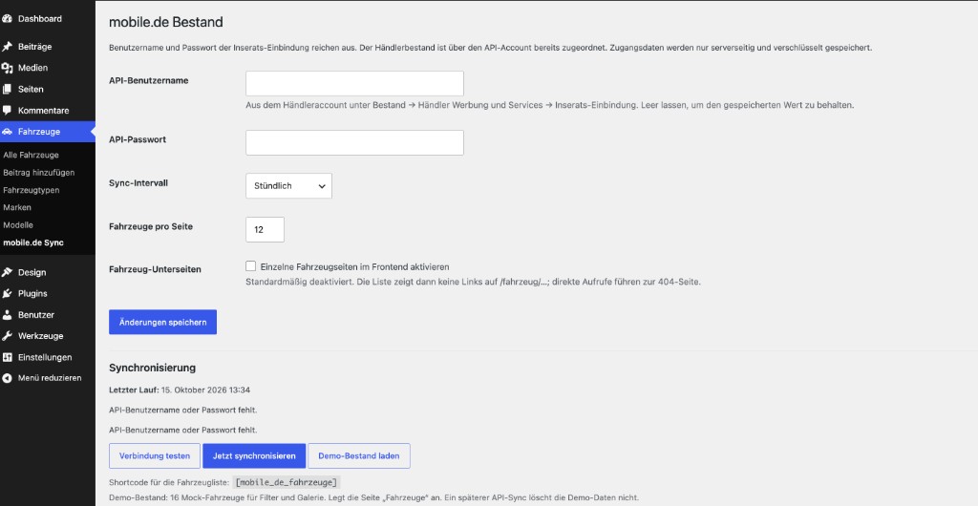Click the Seiten pages icon
978x506 pixels.
coord(7,89)
